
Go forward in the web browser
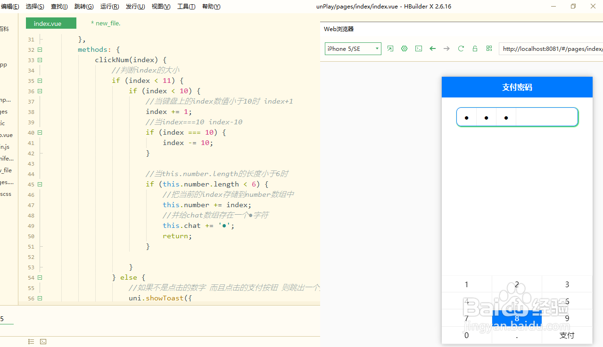(446, 48)
